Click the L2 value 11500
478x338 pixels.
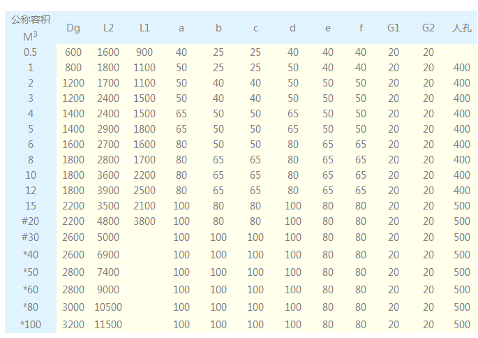click(108, 324)
